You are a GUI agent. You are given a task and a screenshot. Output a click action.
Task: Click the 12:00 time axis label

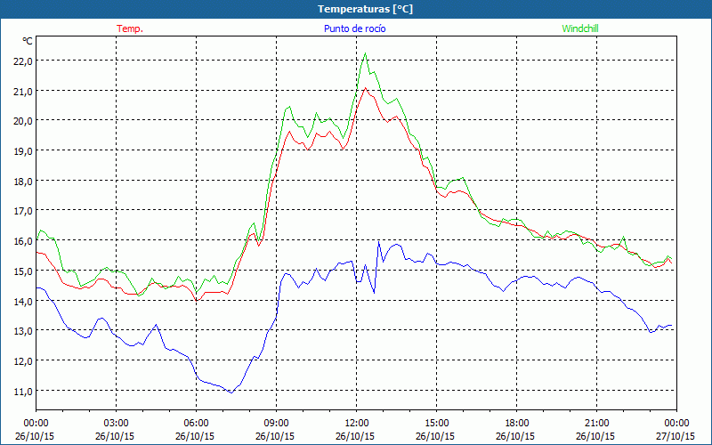(x=357, y=424)
